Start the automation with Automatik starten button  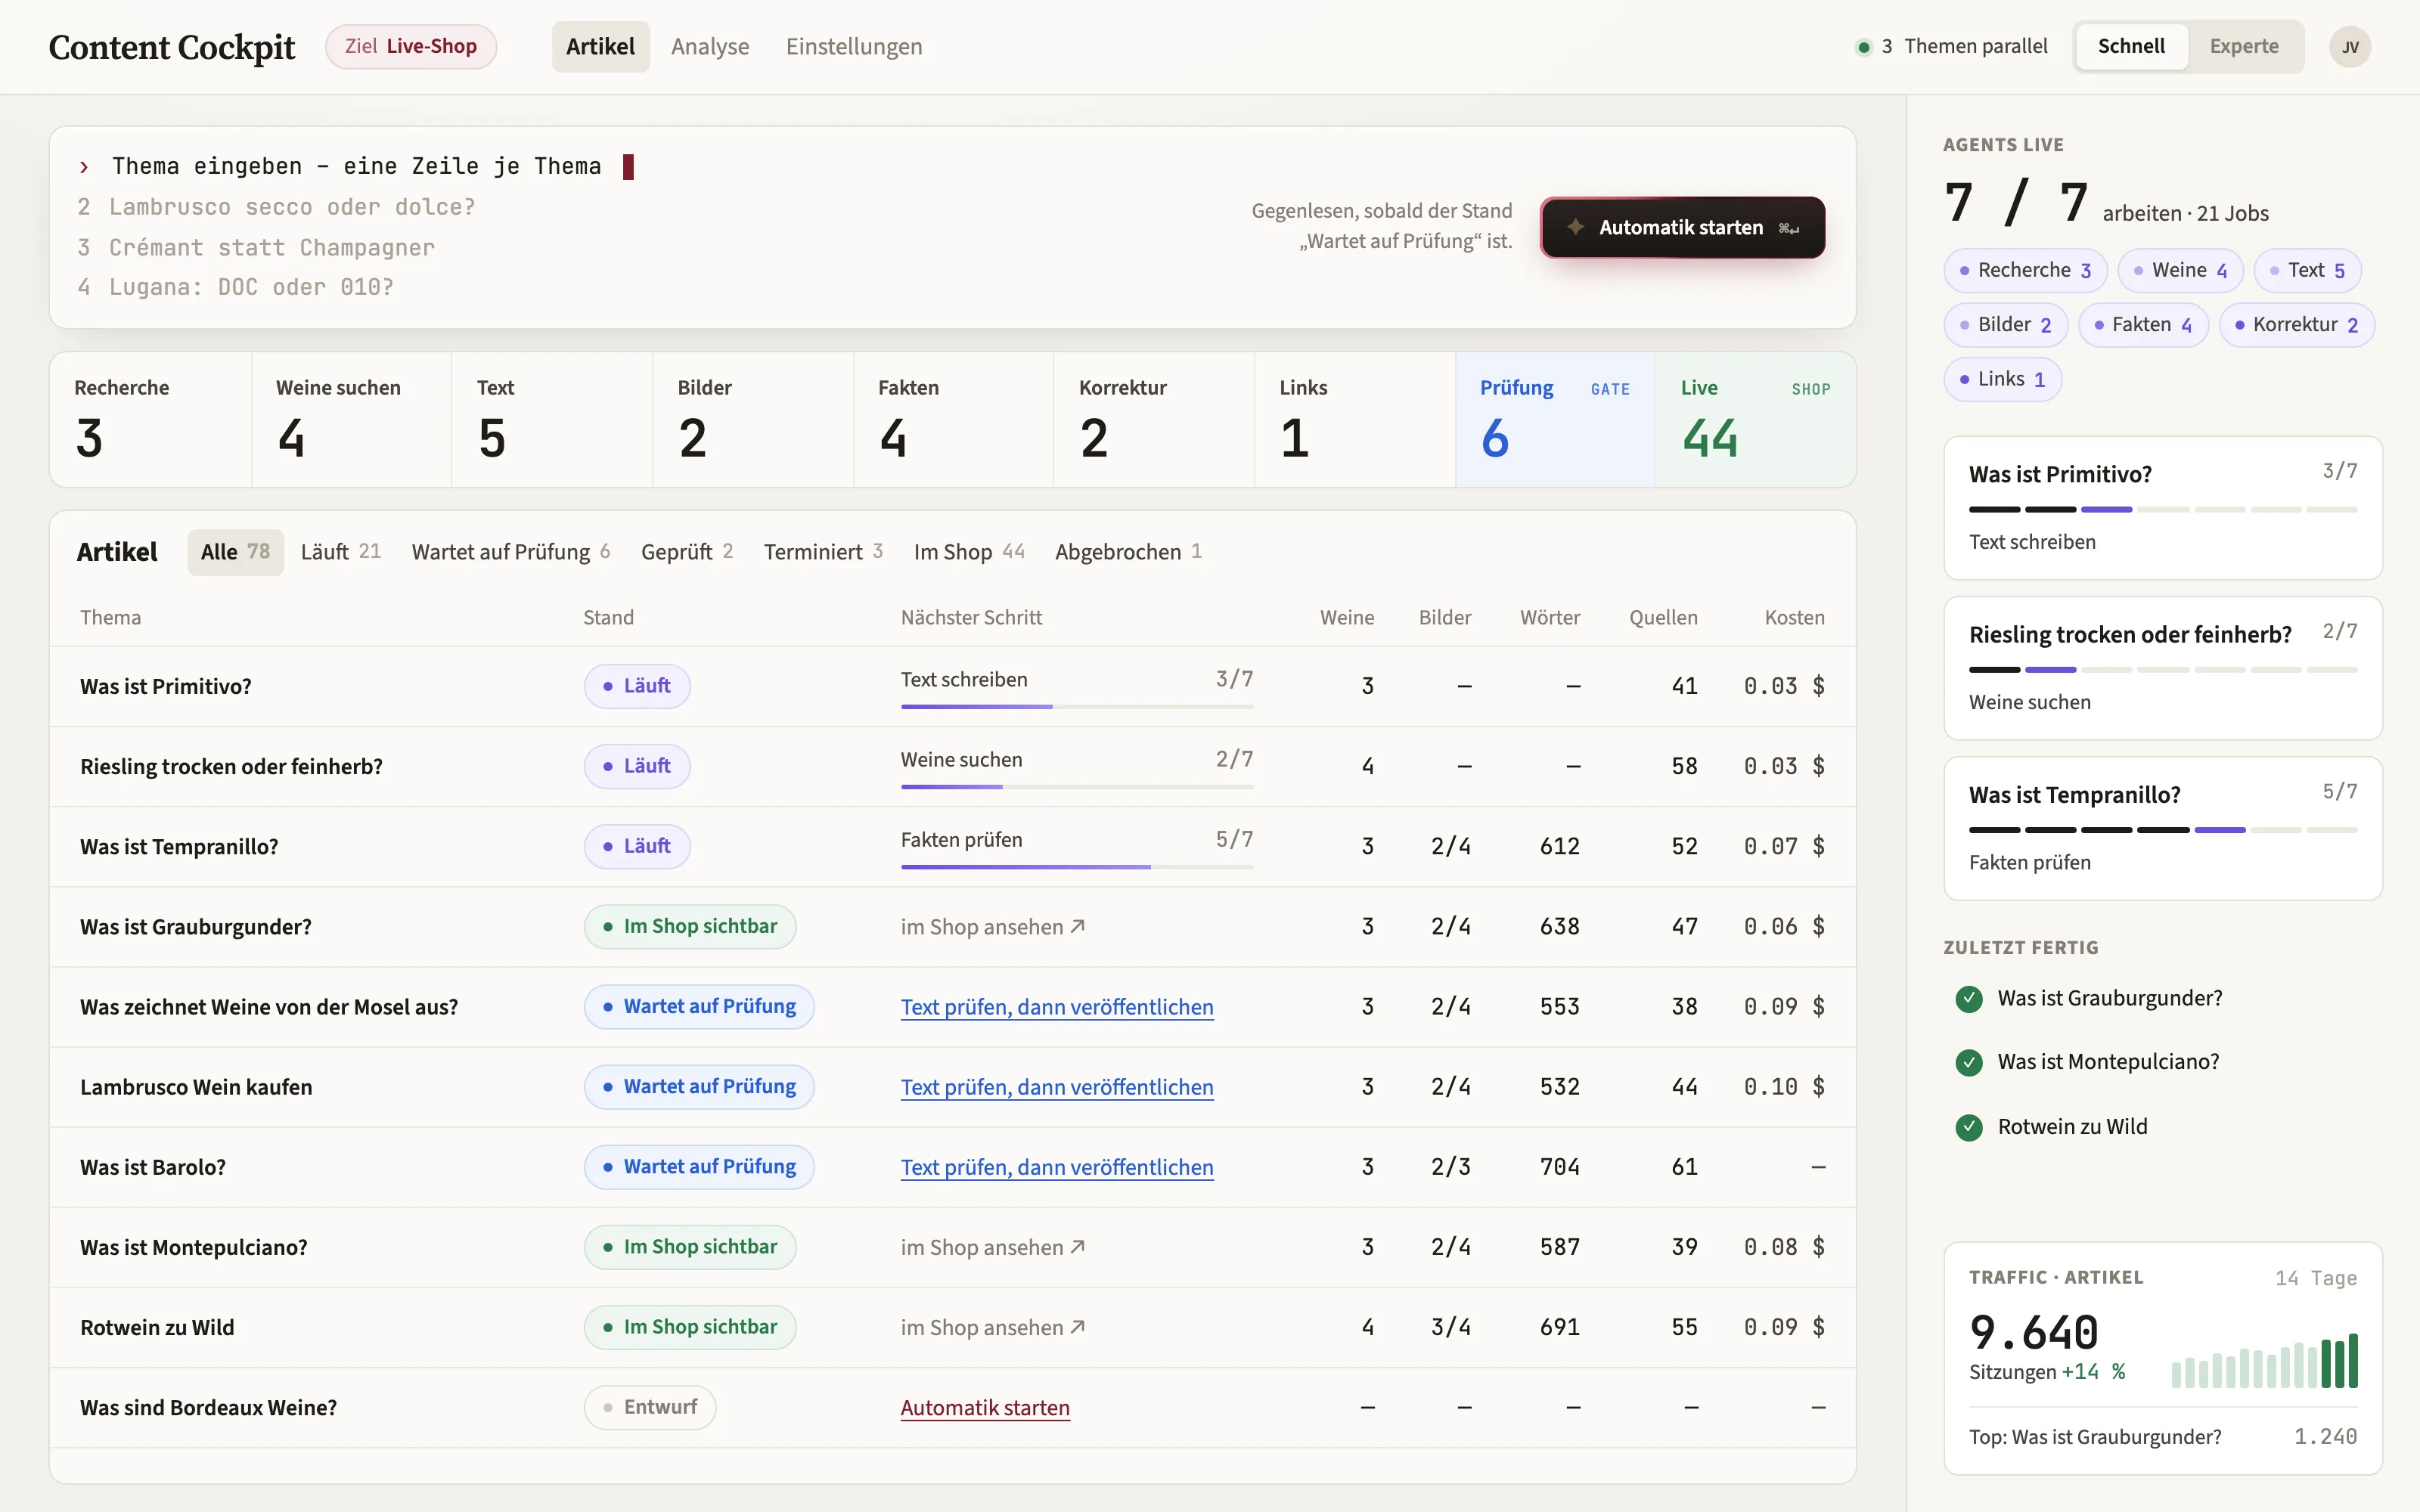click(1683, 227)
